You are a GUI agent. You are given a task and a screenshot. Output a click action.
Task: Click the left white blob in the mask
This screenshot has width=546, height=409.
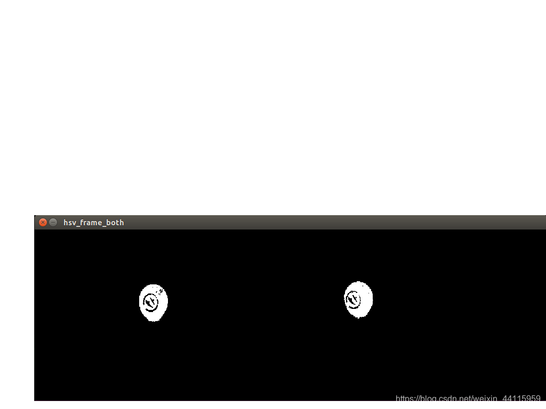point(153,303)
